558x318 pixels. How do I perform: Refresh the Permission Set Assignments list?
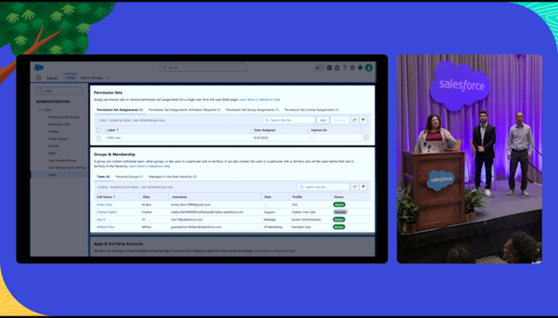coord(354,120)
